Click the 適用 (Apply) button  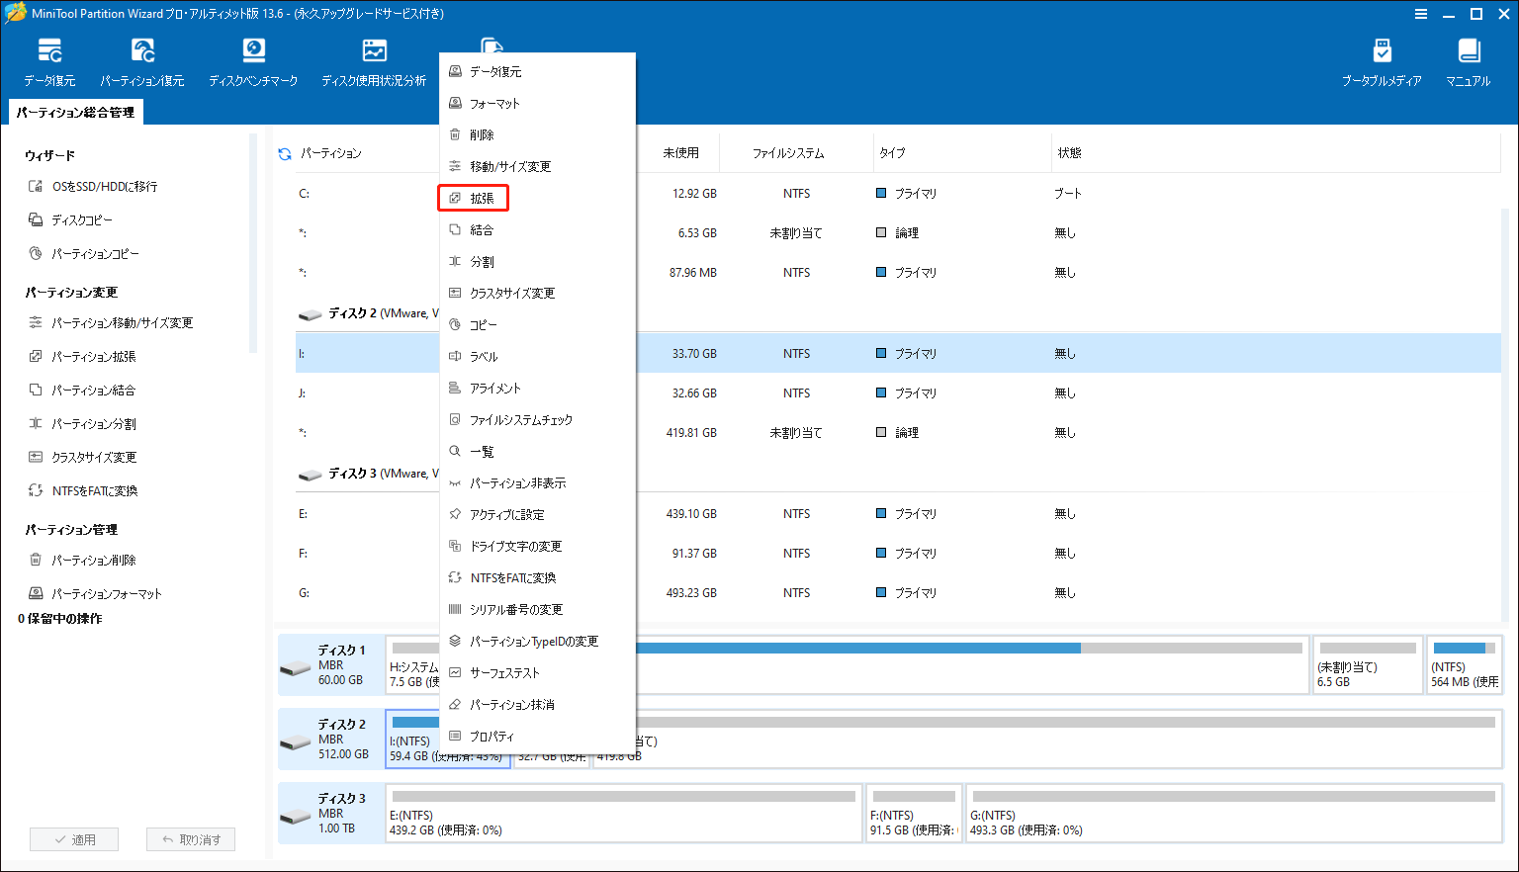(x=74, y=839)
